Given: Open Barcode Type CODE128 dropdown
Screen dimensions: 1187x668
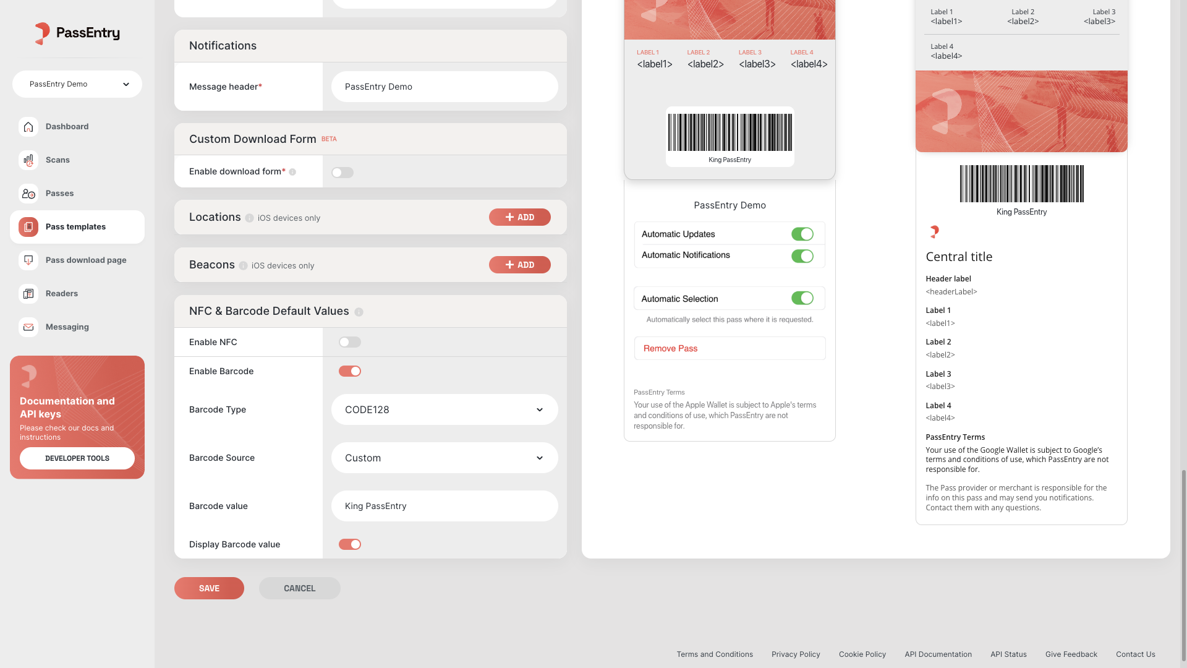Looking at the screenshot, I should 445,409.
